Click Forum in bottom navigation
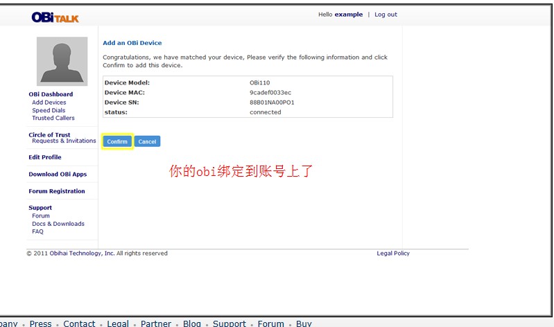 click(271, 324)
